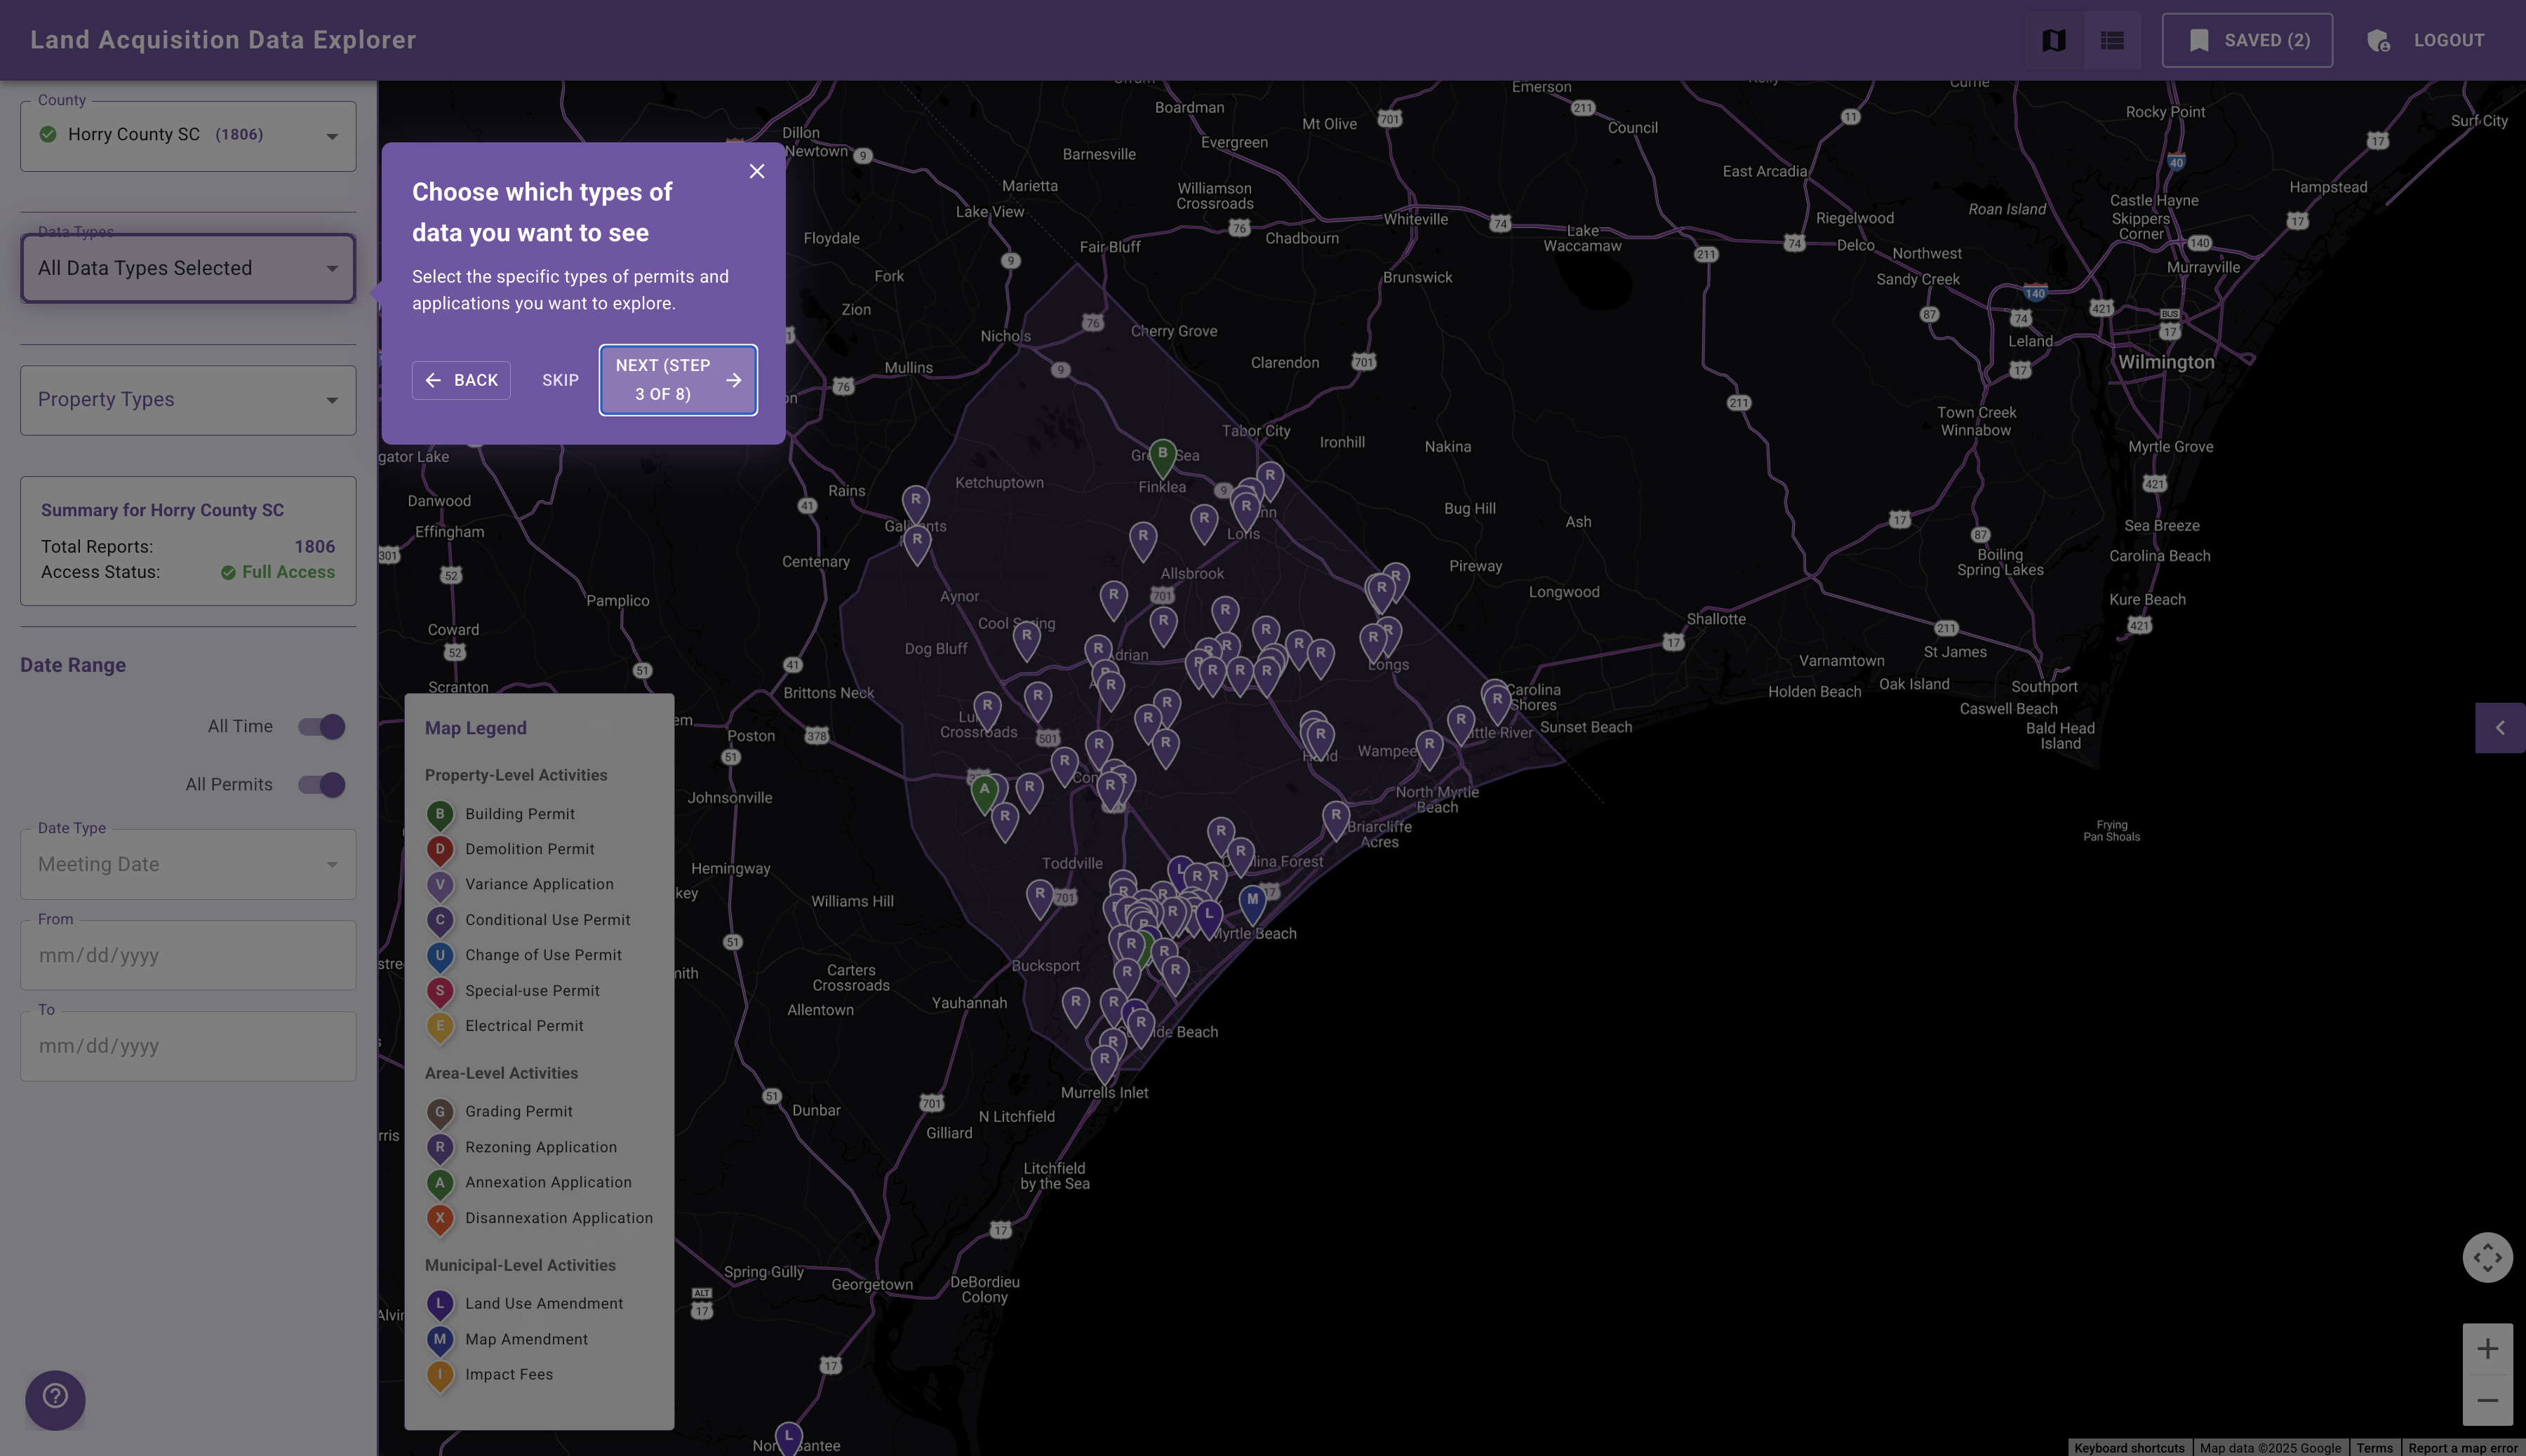Select the Building Permit legend icon
The height and width of the screenshot is (1456, 2526).
(440, 814)
